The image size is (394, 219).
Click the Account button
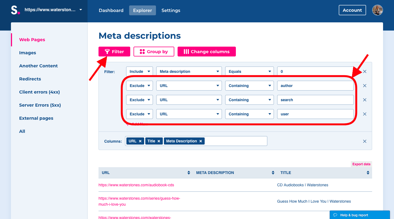(x=352, y=10)
